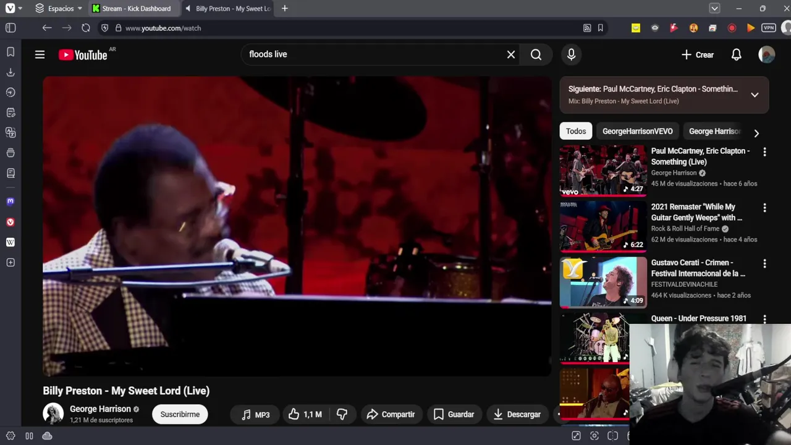791x445 pixels.
Task: Click the MP3 download button
Action: (255, 414)
